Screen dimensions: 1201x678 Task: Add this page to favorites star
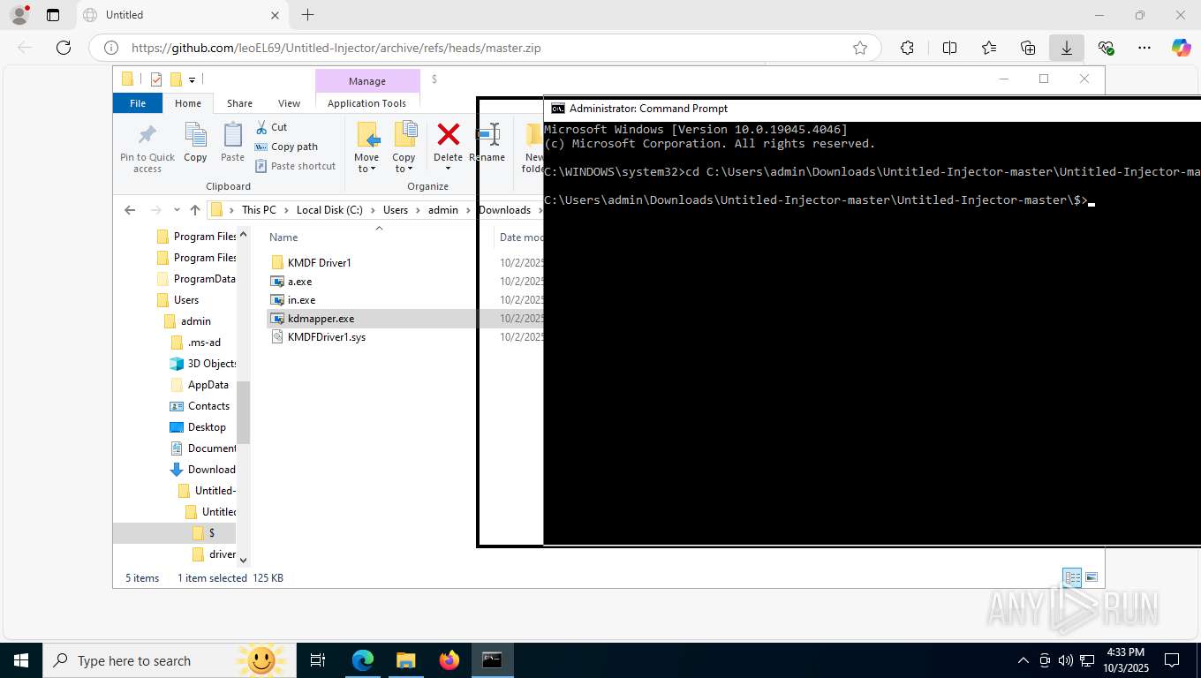[859, 49]
